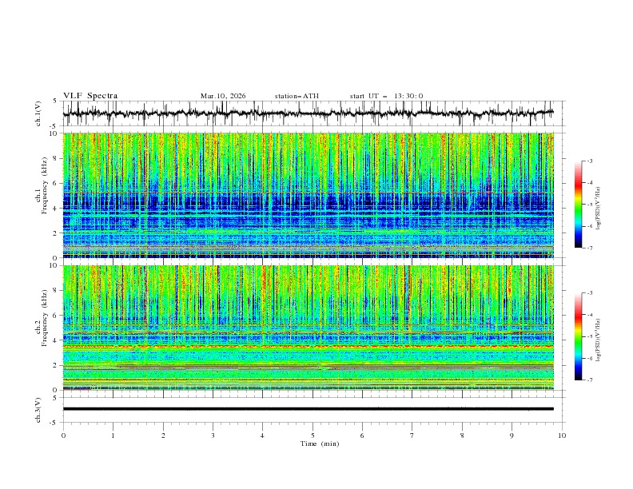This screenshot has height=489, width=633.
Task: Click the ch.3 flat voltage trace
Action: click(x=308, y=409)
